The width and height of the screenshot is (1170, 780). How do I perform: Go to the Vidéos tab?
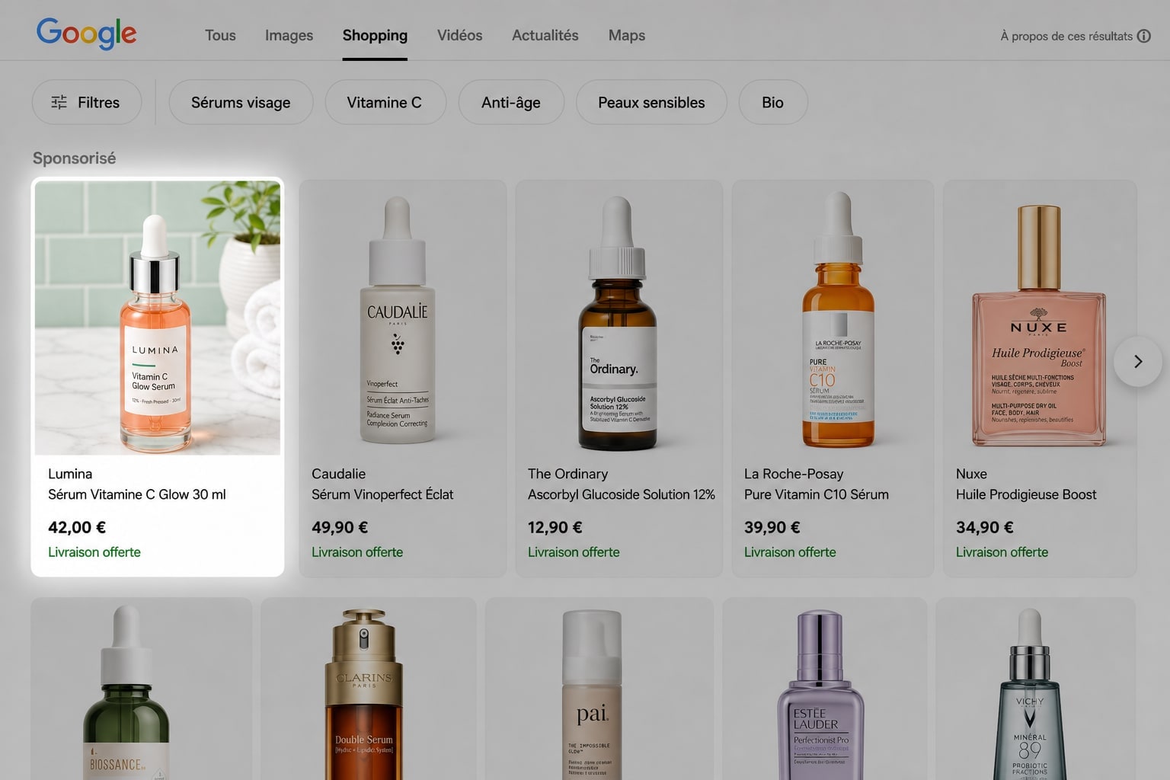pos(459,35)
